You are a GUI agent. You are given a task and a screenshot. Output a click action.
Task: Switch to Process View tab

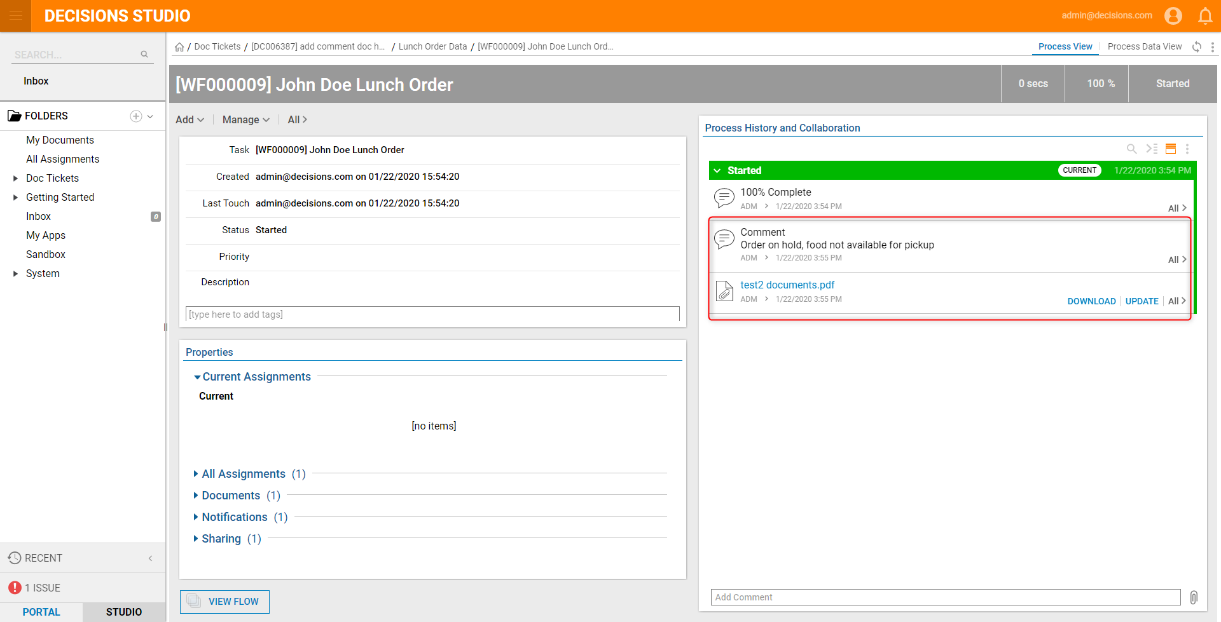click(x=1065, y=47)
